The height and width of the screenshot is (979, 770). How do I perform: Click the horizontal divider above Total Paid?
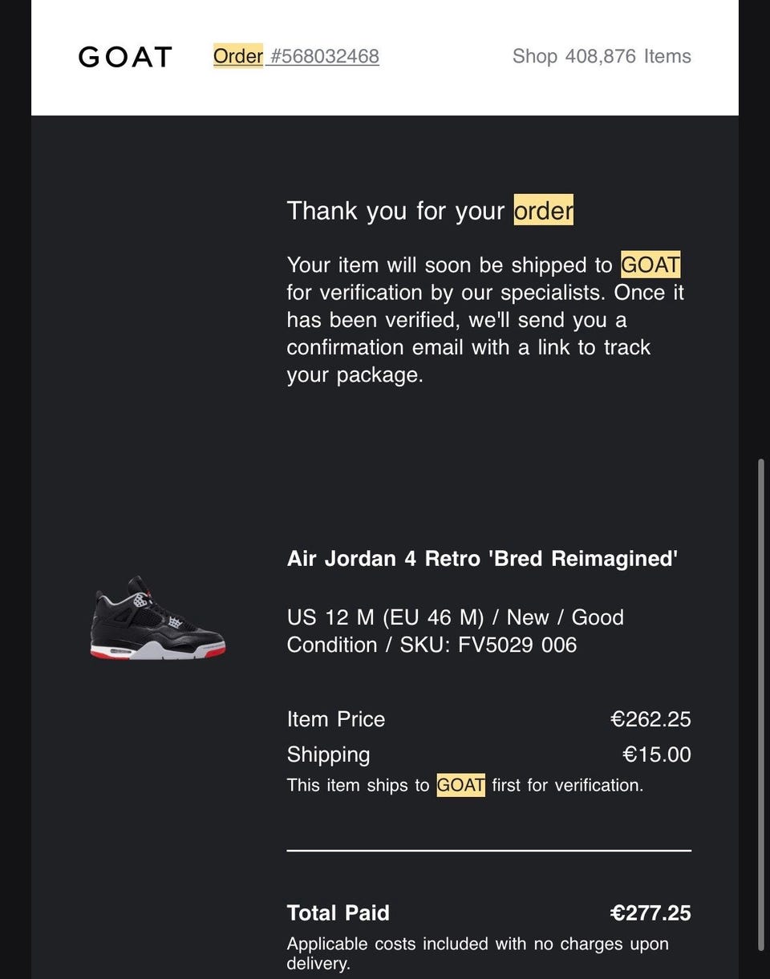click(488, 850)
